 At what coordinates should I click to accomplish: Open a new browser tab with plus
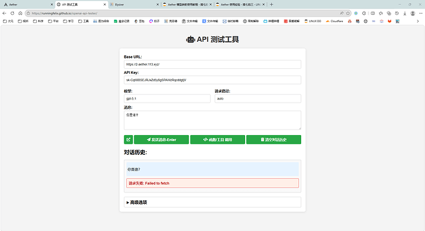[271, 4]
